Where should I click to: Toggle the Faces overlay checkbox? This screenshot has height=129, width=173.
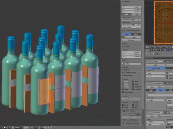pos(123,82)
